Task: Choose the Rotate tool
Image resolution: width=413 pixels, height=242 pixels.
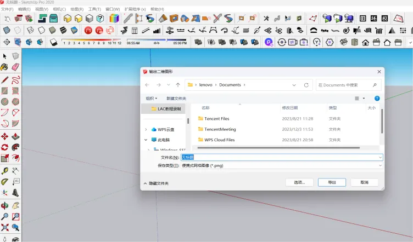Action: (x=5, y=147)
